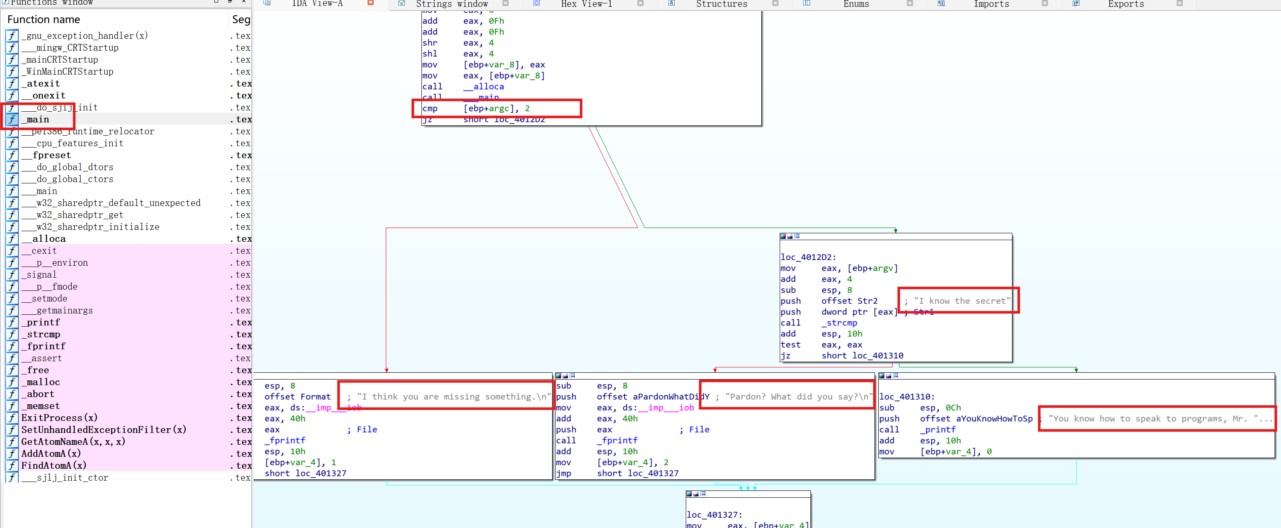
Task: Go to the Imports tab
Action: tap(991, 4)
